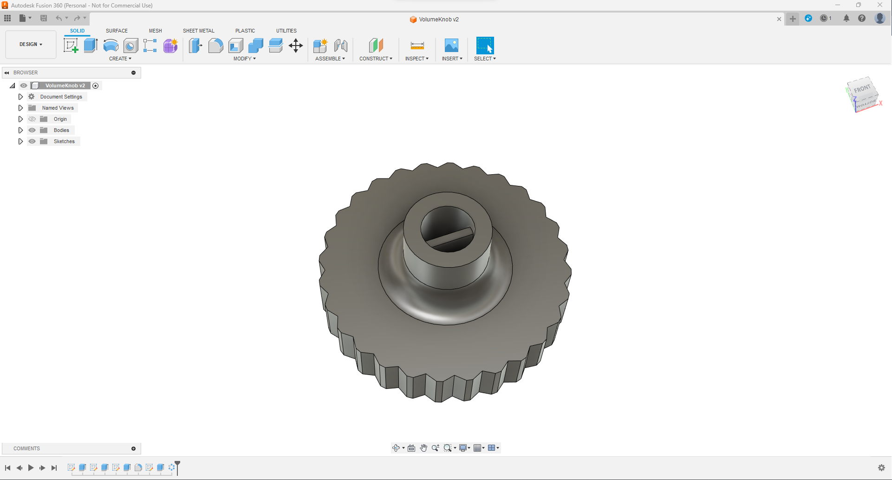Click the Look At icon
892x480 pixels.
(411, 448)
